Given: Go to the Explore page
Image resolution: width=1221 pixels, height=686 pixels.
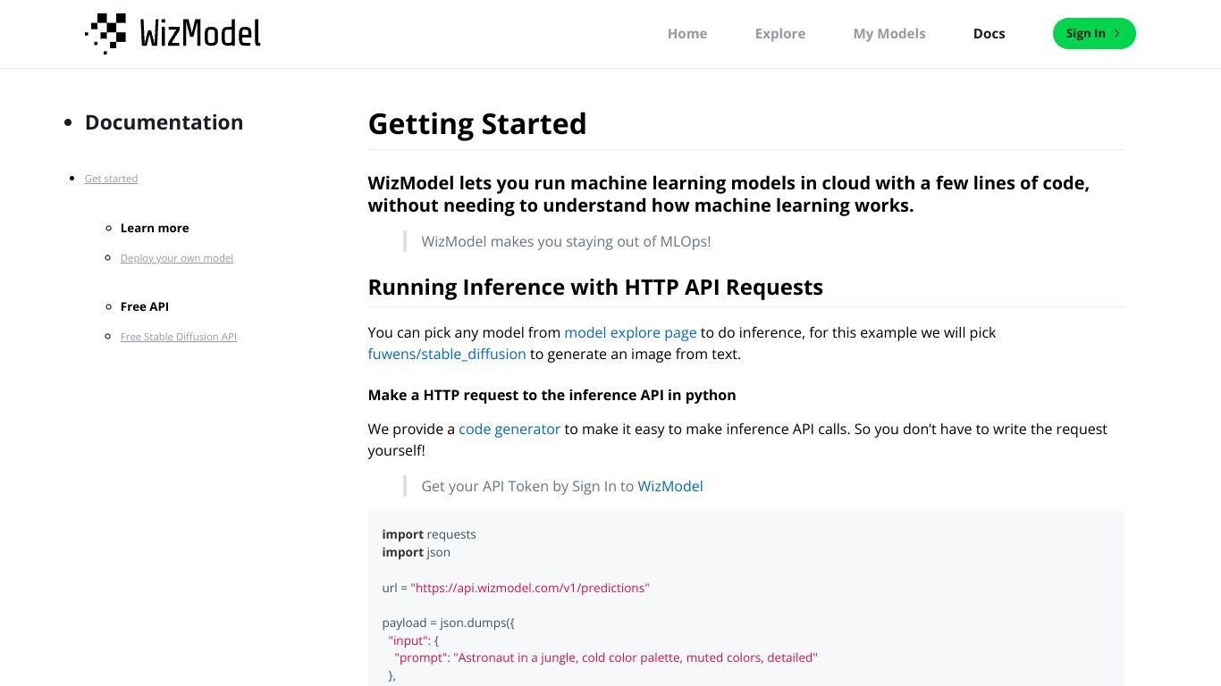Looking at the screenshot, I should (x=780, y=34).
